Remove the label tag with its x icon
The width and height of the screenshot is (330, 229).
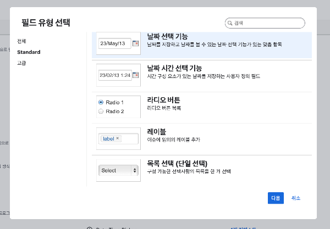118,138
